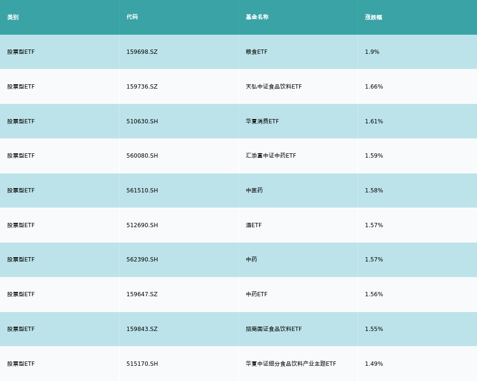The width and height of the screenshot is (477, 381).
Task: Click 1.57% in the 562390.SH row
Action: tap(374, 260)
